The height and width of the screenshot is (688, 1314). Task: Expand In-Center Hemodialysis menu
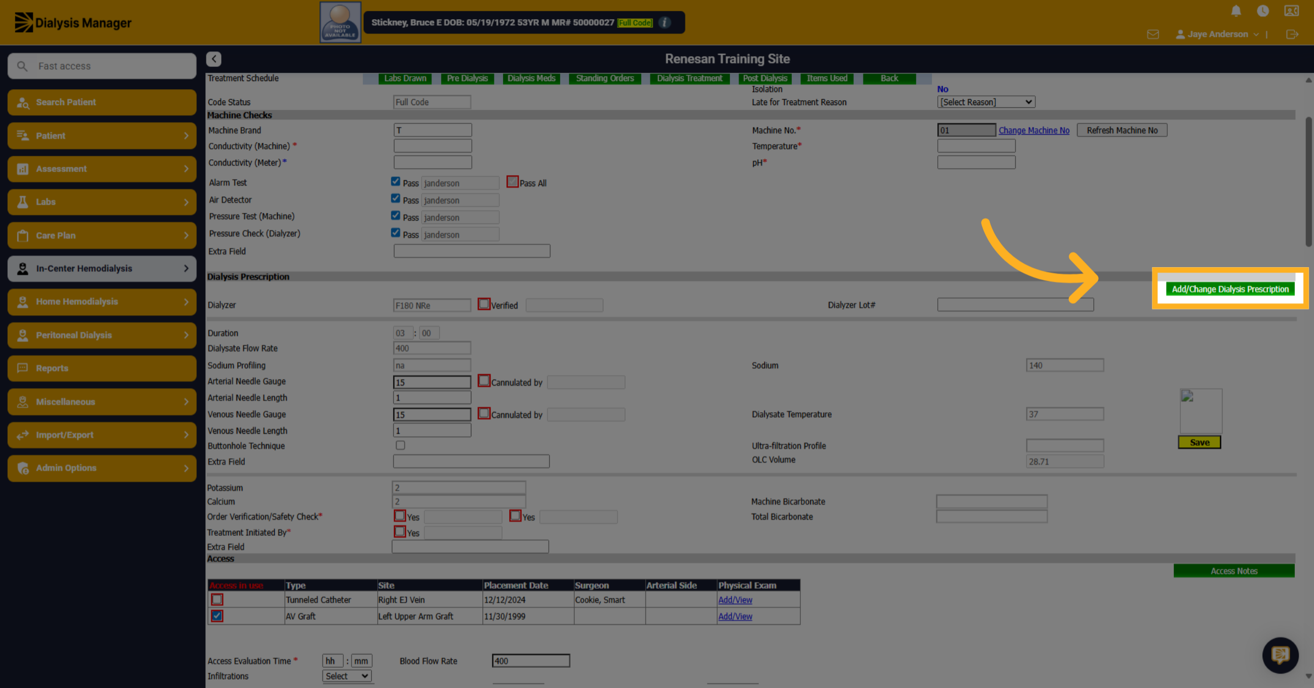[x=102, y=269]
